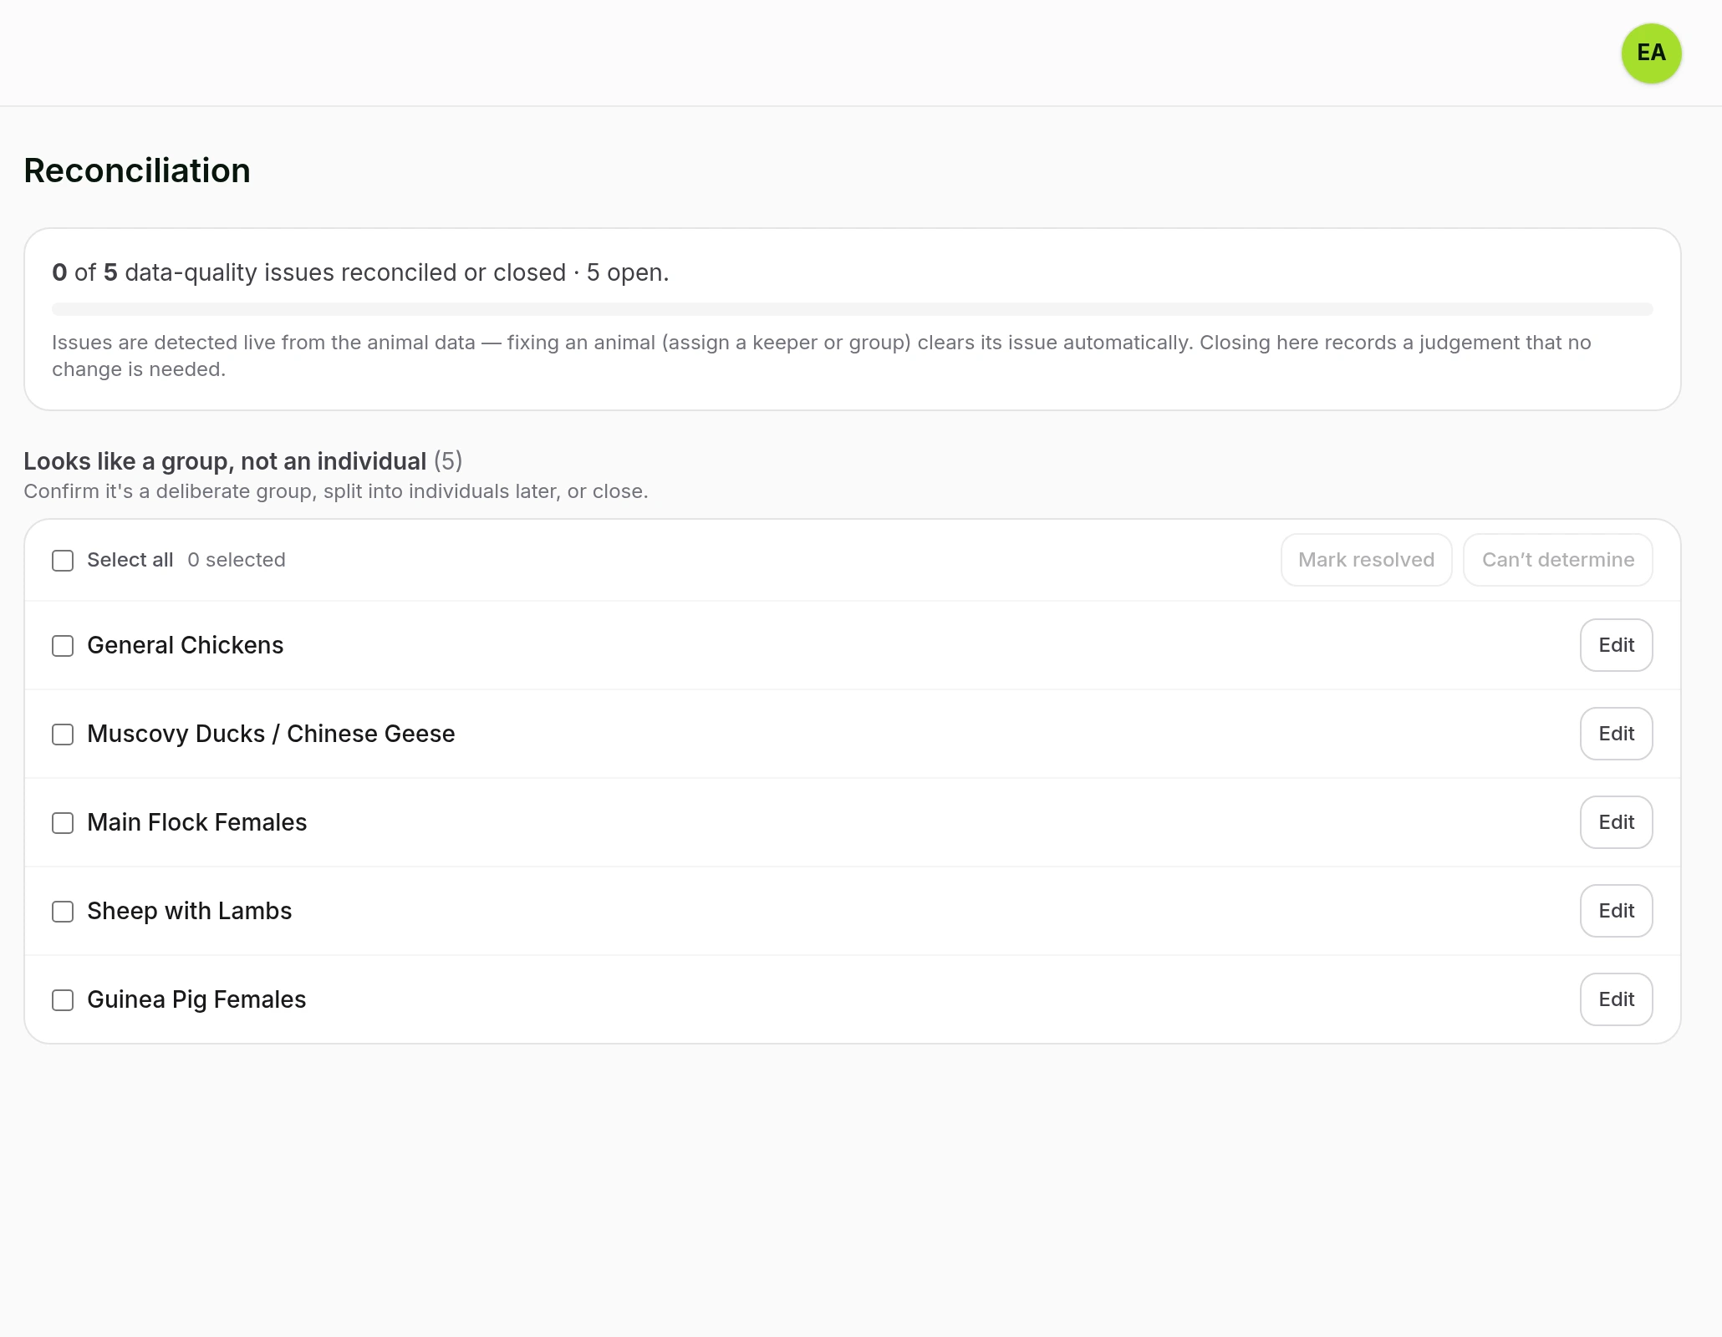Click the Guinea Pig Females label
Viewport: 1722px width, 1337px height.
point(196,999)
